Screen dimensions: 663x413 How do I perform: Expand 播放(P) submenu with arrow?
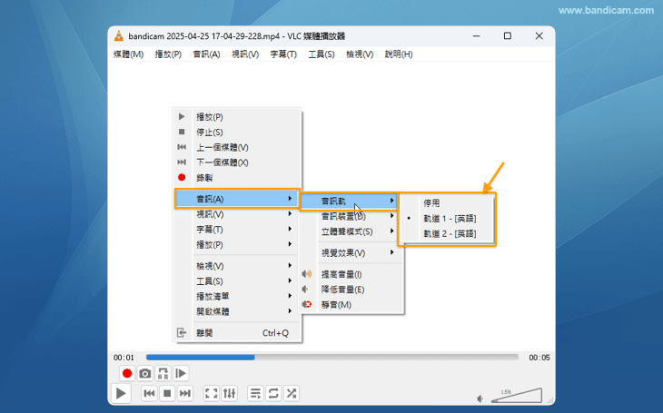238,245
